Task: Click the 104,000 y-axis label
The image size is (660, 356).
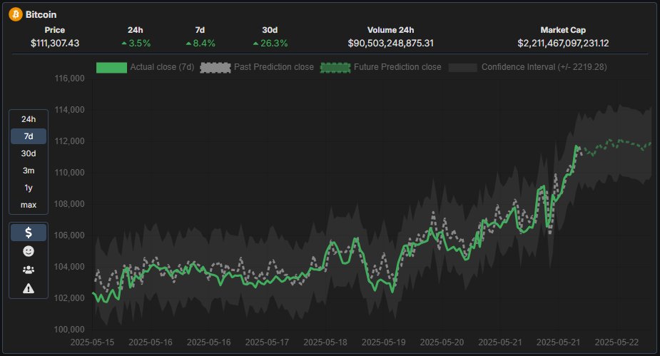Action: [x=69, y=266]
